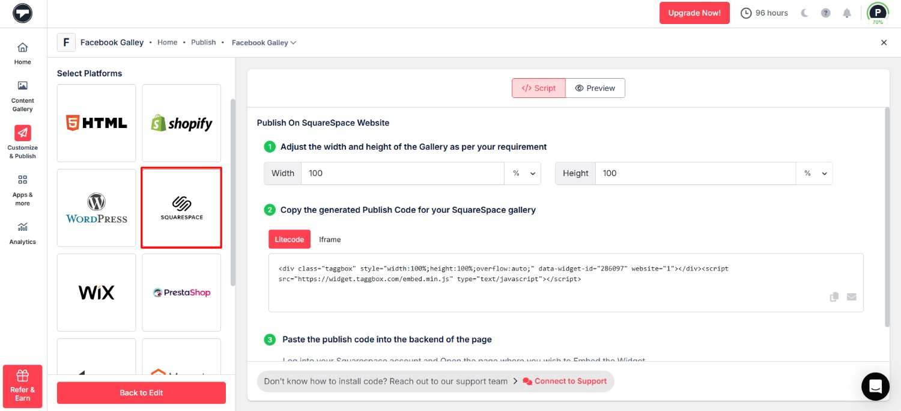Open the support chat bubble
This screenshot has height=411, width=901.
click(x=875, y=386)
